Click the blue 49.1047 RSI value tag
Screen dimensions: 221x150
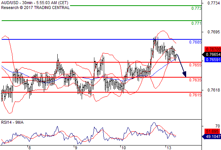pyautogui.click(x=212, y=136)
